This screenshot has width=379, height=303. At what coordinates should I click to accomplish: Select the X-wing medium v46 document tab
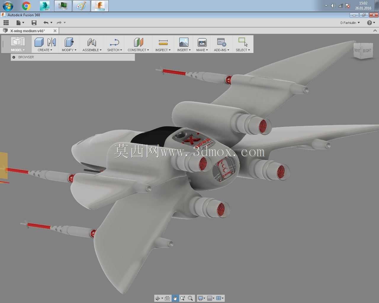(x=28, y=31)
